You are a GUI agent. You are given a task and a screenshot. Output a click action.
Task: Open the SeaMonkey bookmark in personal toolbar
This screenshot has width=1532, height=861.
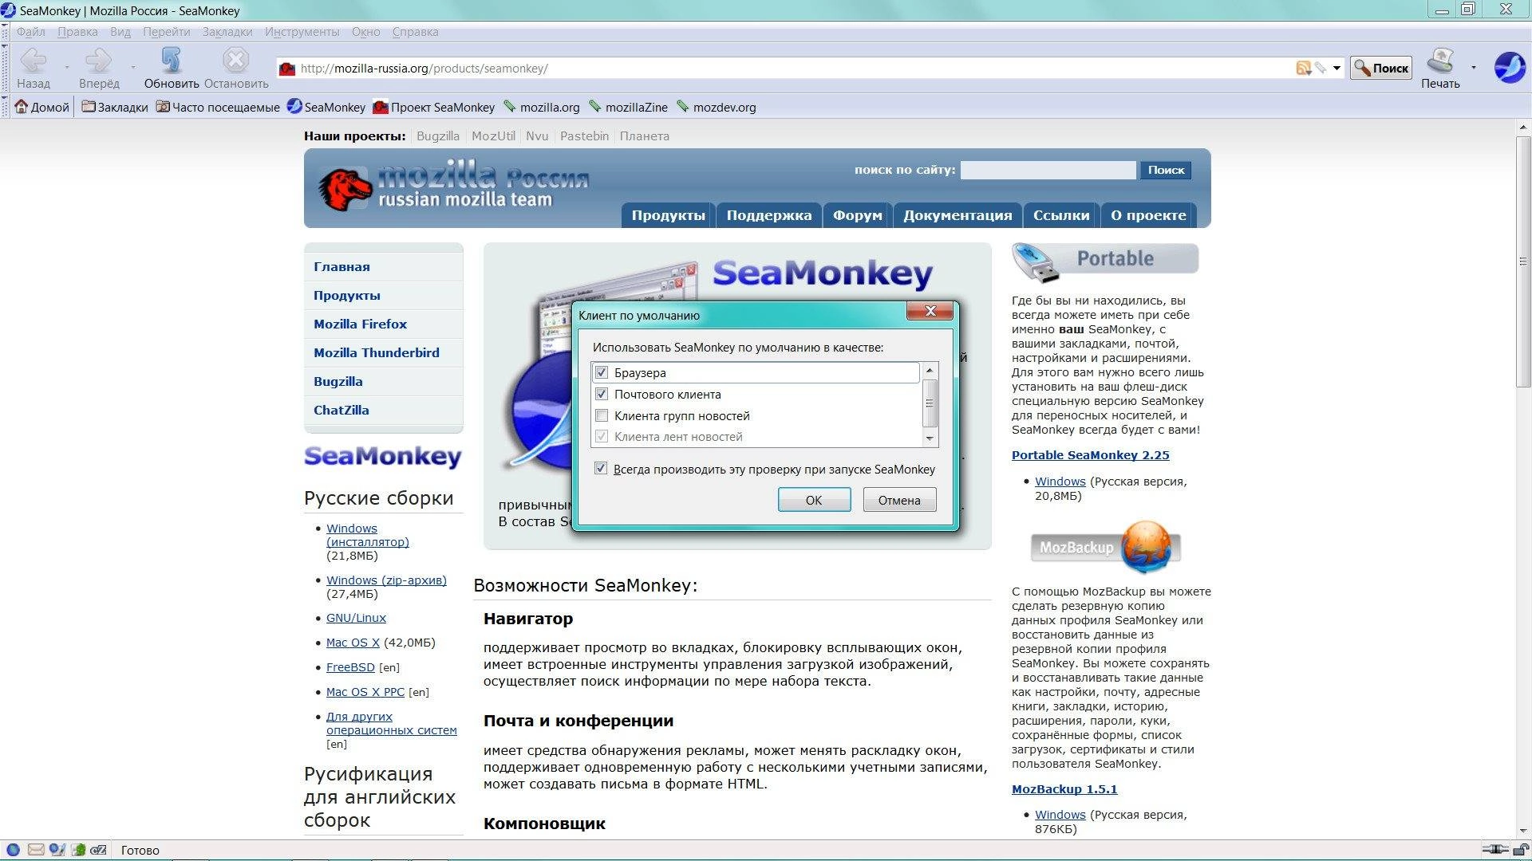pyautogui.click(x=326, y=107)
